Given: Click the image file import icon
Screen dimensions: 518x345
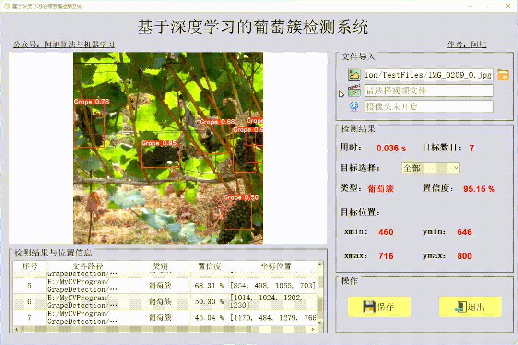Looking at the screenshot, I should (x=354, y=74).
